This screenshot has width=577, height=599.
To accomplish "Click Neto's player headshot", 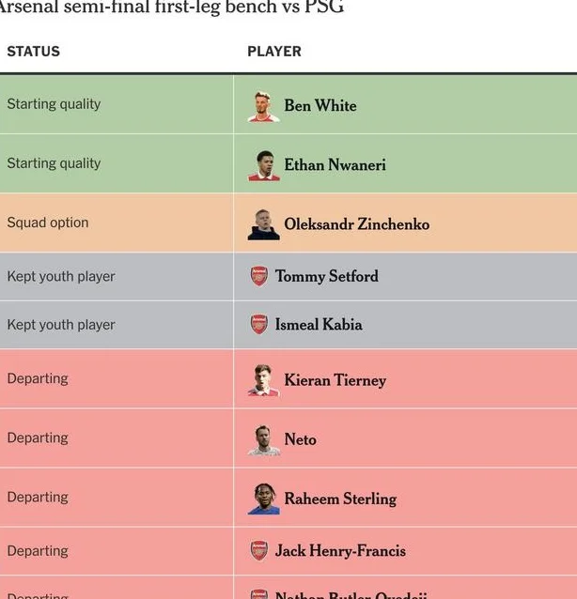I will [263, 440].
